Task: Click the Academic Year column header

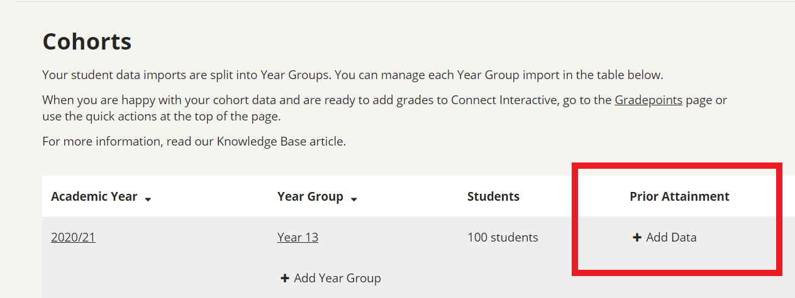Action: point(94,196)
